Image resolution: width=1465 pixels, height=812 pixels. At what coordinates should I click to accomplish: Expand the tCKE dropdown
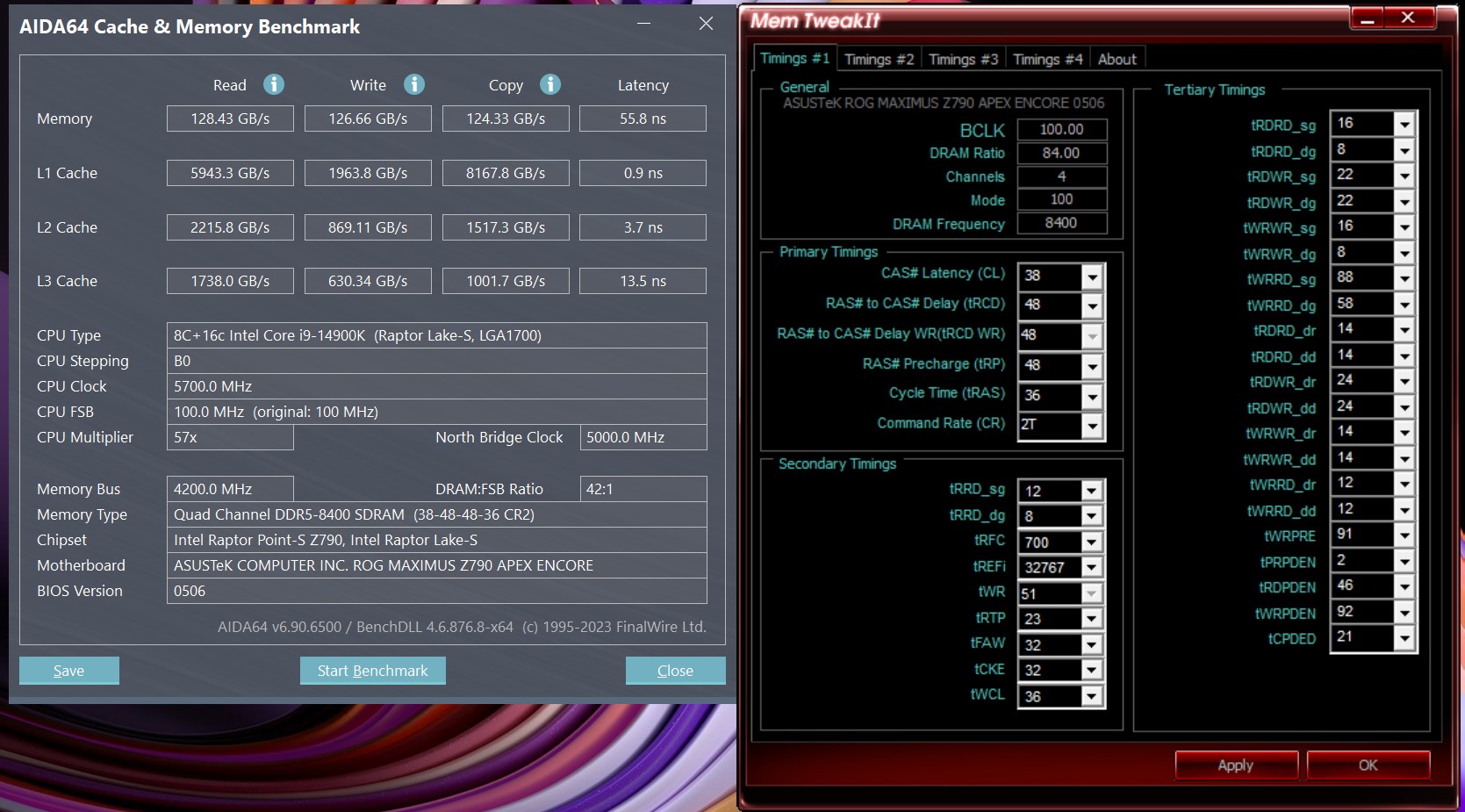point(1091,671)
